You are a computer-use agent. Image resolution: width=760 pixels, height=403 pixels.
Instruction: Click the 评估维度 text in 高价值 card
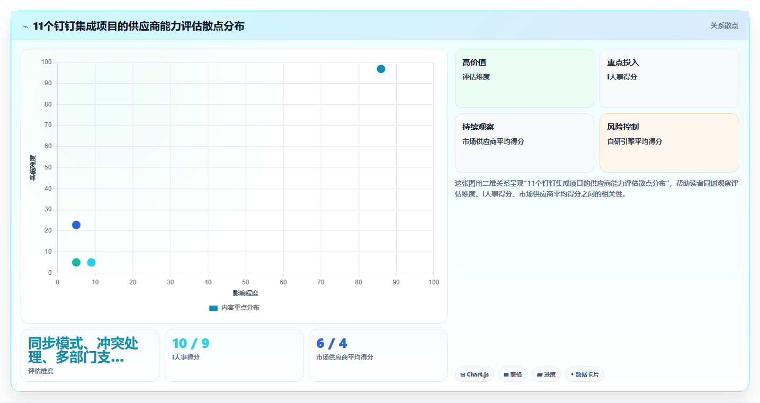(x=476, y=77)
